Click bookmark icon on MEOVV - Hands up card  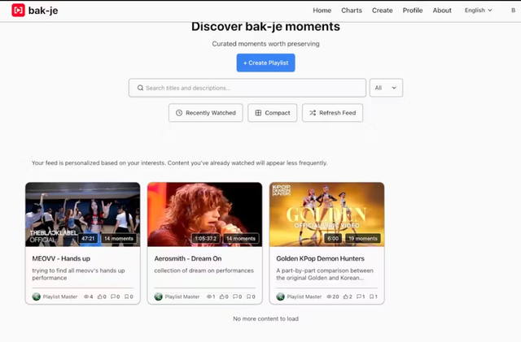click(x=127, y=297)
